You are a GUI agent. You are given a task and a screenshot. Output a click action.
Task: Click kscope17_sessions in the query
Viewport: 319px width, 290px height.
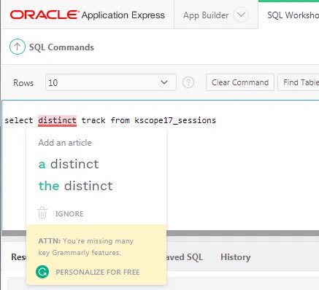coord(175,120)
